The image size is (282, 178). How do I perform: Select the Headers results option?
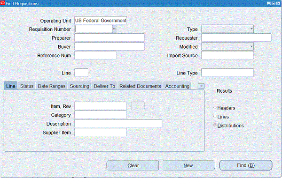(x=215, y=108)
